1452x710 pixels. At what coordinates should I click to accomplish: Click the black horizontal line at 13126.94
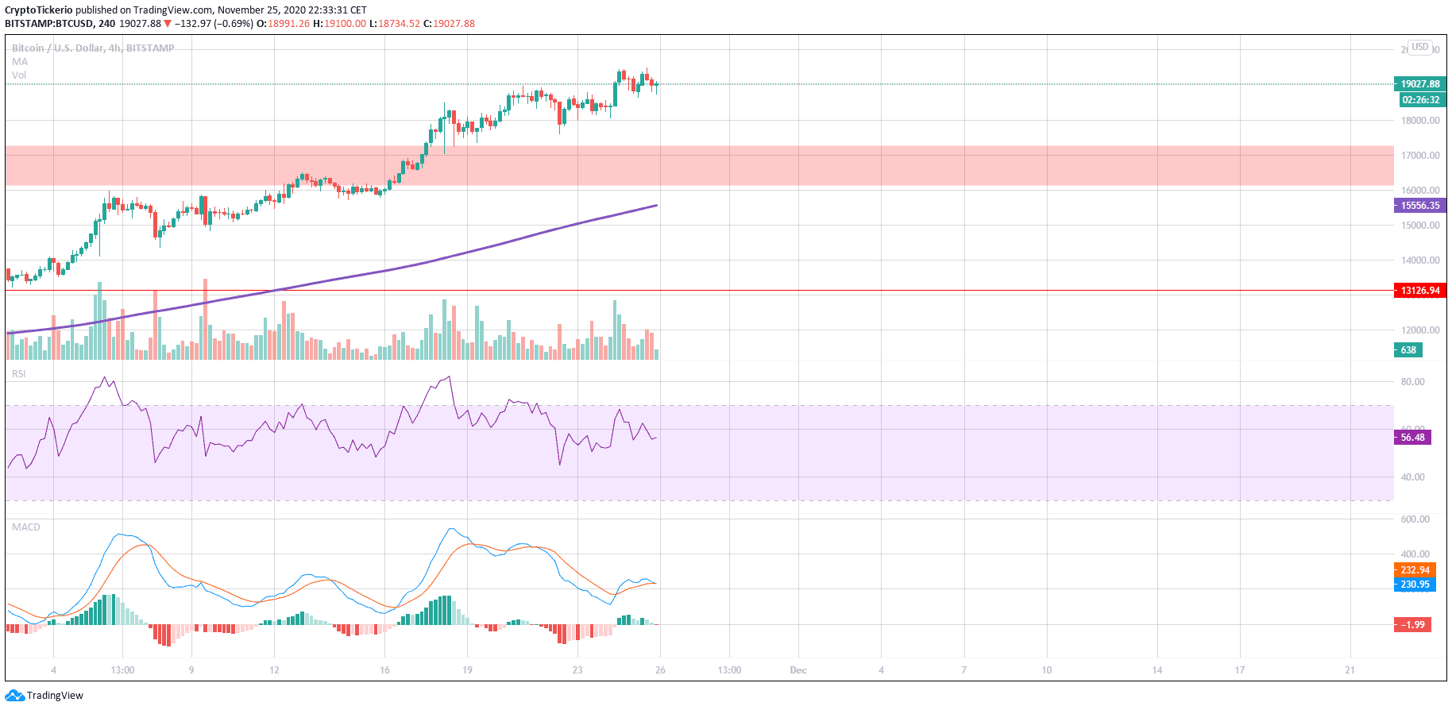pos(699,291)
